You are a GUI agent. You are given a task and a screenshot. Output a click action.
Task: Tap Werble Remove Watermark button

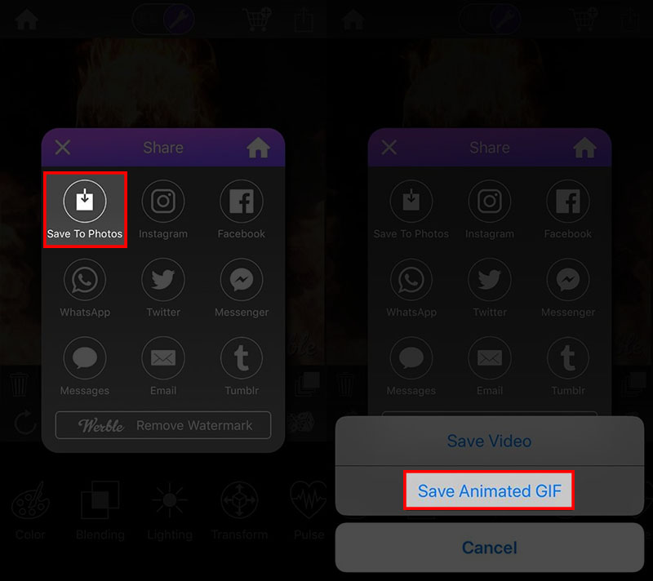[162, 425]
